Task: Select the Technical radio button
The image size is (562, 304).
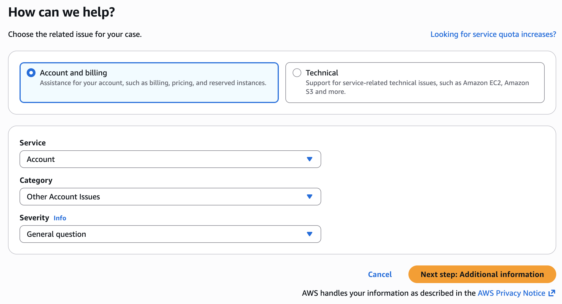Action: tap(297, 73)
